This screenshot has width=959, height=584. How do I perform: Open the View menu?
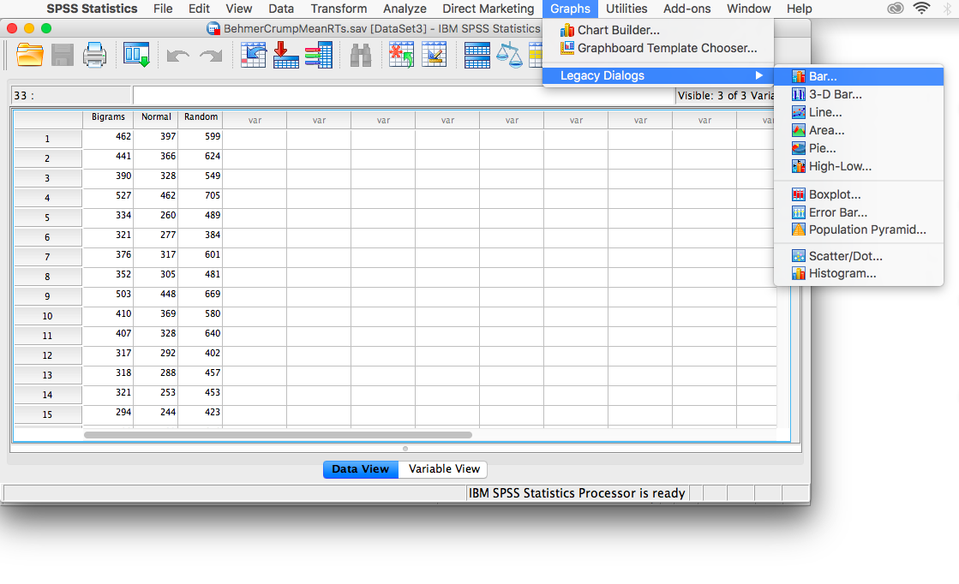238,9
